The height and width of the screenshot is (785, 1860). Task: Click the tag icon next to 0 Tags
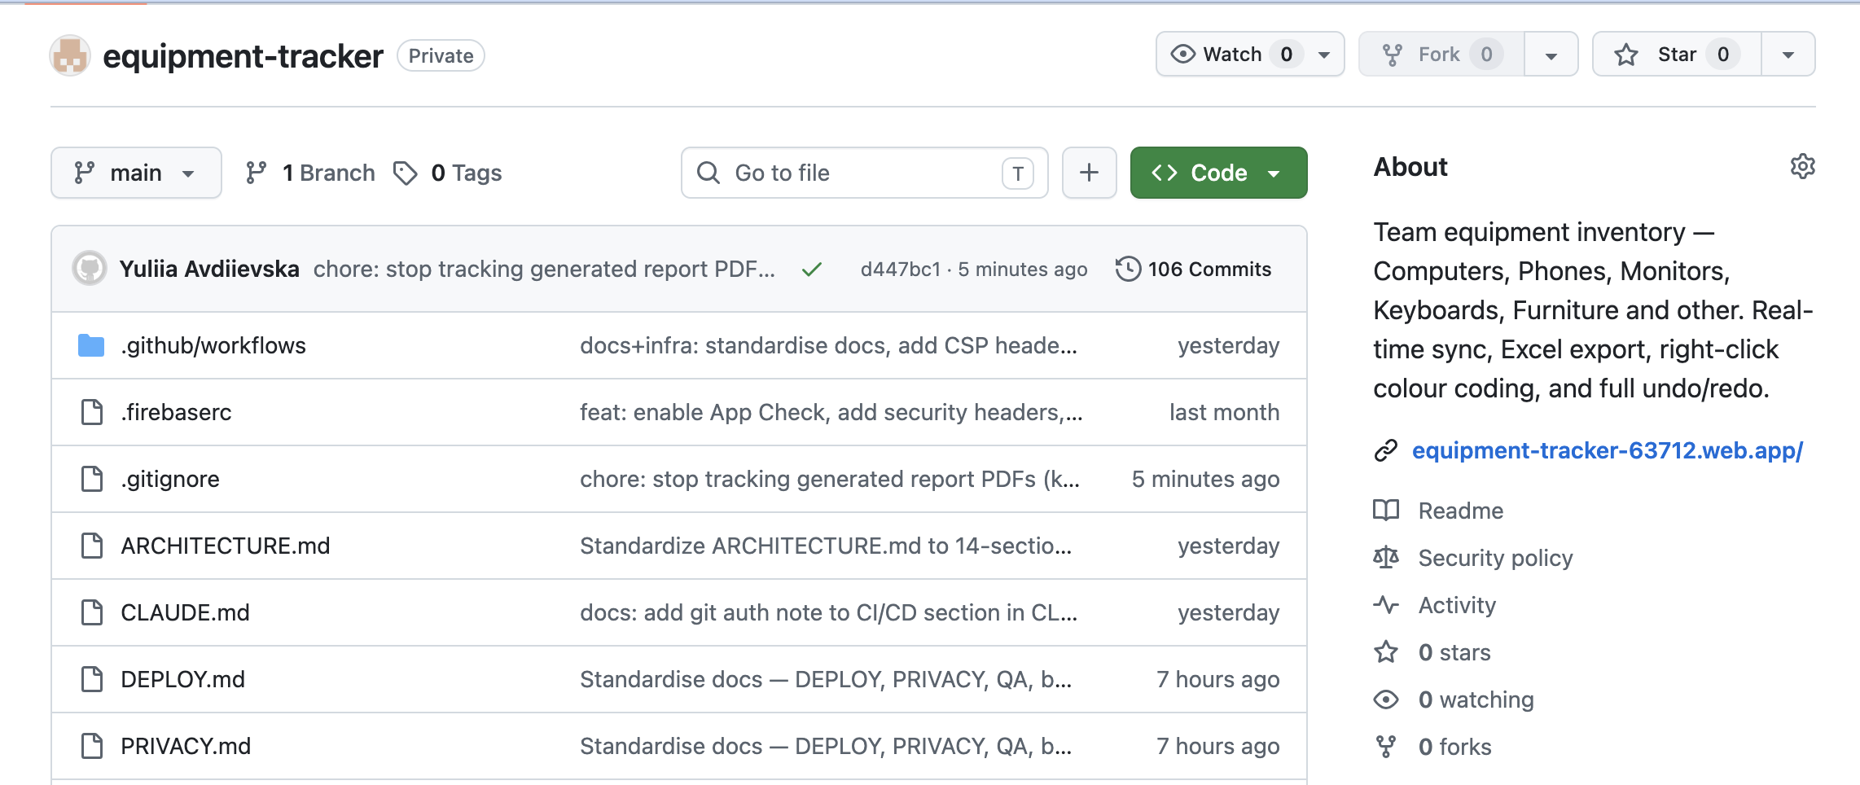point(406,173)
